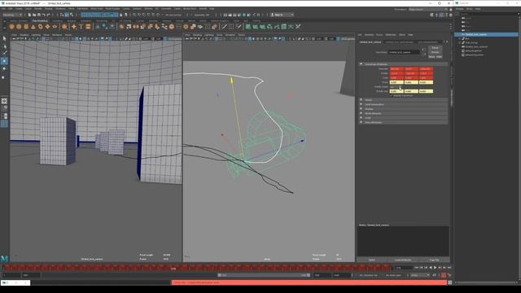
Task: Choose the Select tool arrow in toolbox
Action: click(x=4, y=38)
